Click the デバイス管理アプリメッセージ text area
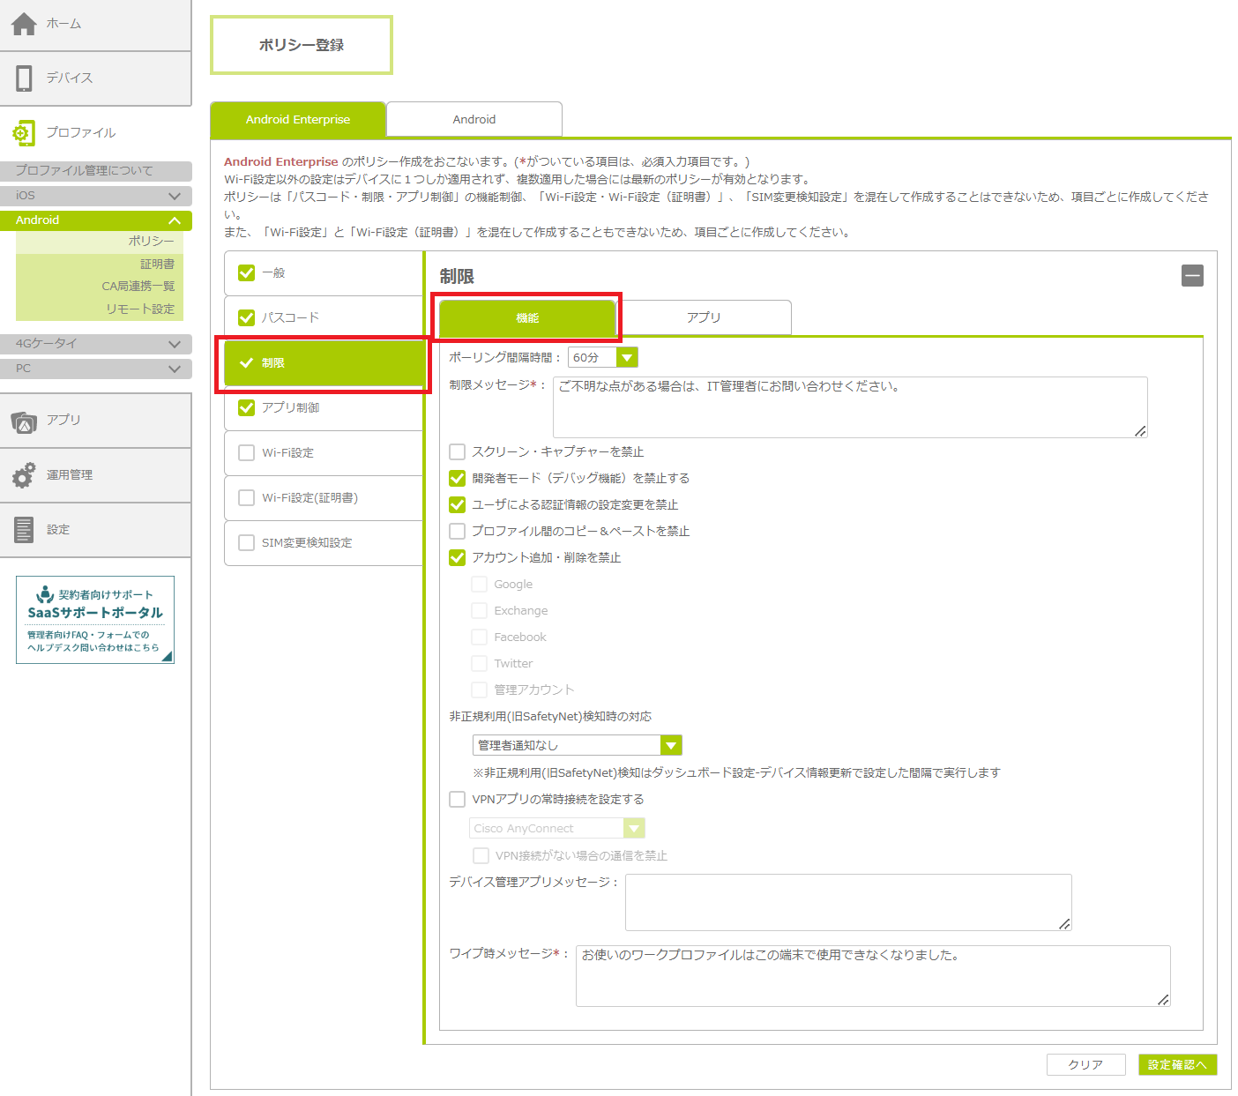Viewport: 1238px width, 1096px height. (x=847, y=902)
